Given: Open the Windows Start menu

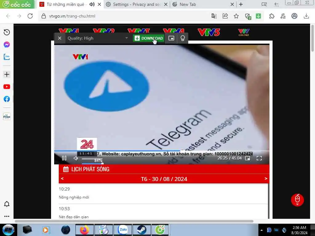Looking at the screenshot, I should 8,230.
